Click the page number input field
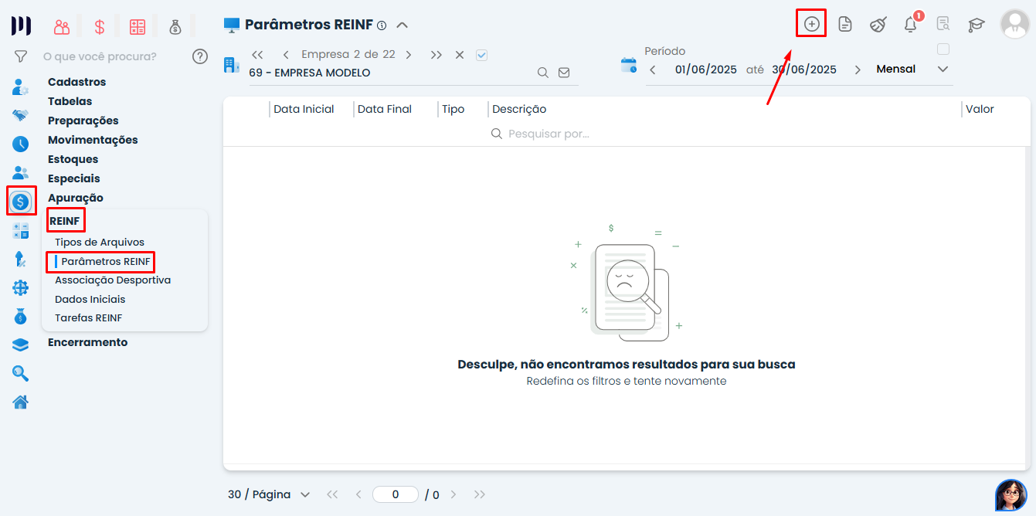Screen dimensions: 1036x516 coord(395,494)
